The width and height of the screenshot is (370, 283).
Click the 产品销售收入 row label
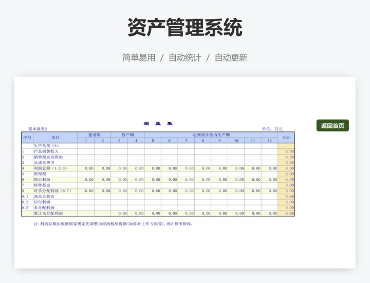pyautogui.click(x=46, y=152)
